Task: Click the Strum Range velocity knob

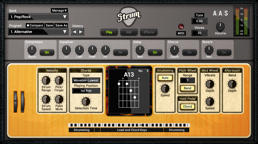Action: tap(46, 80)
